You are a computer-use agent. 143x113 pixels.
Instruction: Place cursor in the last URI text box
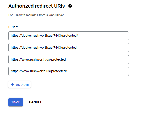coord(69,71)
